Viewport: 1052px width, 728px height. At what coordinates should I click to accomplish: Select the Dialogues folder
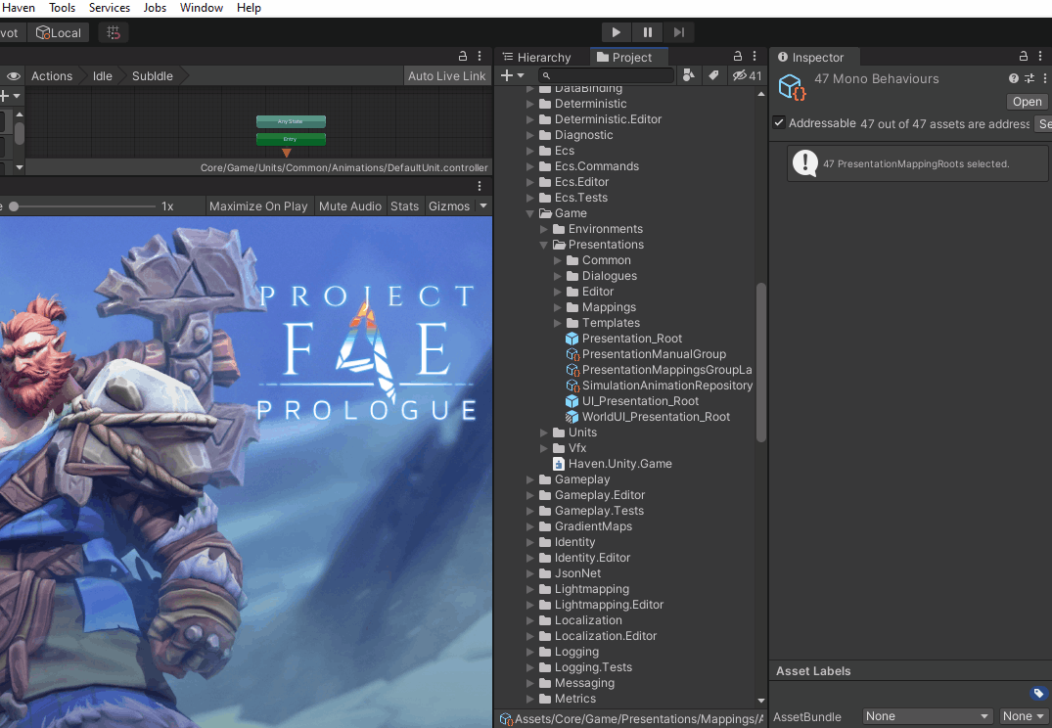(601, 276)
